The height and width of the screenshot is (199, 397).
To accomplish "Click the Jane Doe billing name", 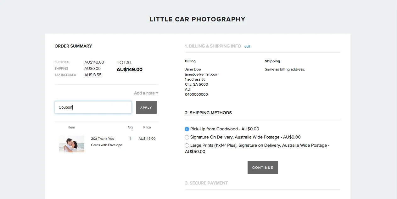I will (x=193, y=69).
